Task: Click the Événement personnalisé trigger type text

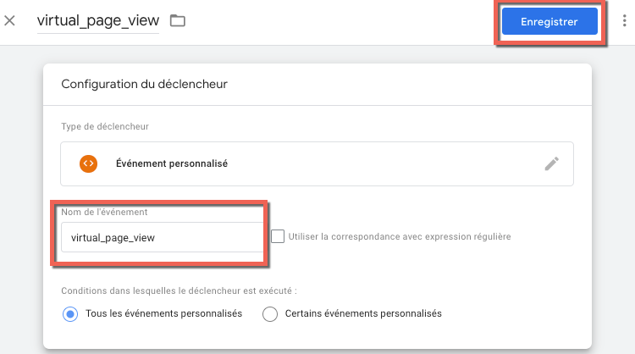Action: pyautogui.click(x=172, y=163)
